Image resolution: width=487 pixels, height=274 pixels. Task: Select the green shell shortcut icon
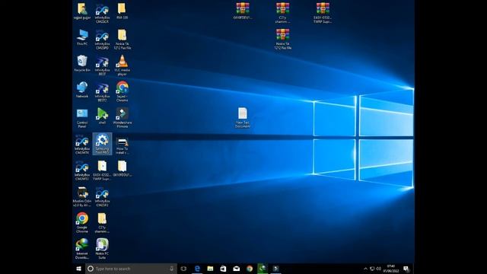102,116
